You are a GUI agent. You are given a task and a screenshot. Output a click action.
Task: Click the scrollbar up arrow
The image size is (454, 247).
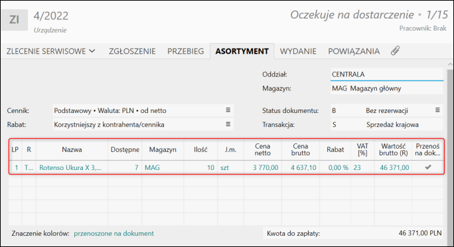pyautogui.click(x=450, y=64)
